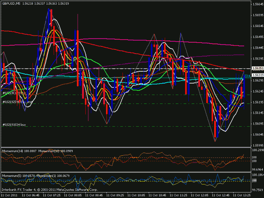Click the Momentum(10) 100.0909 indicator label
This screenshot has height=198, width=264.
(56, 151)
